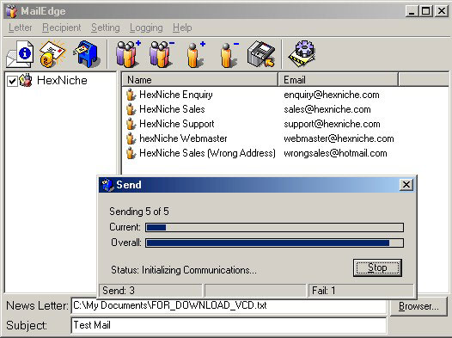Viewport: 452px width, 338px height.
Task: Click webmaster@hexniche.com email cell
Action: coord(339,138)
